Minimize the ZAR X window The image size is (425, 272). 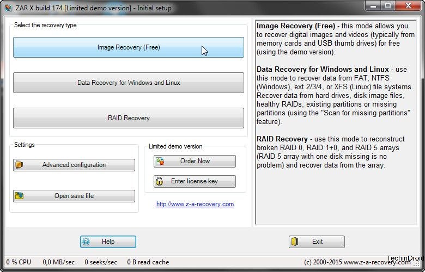point(373,5)
